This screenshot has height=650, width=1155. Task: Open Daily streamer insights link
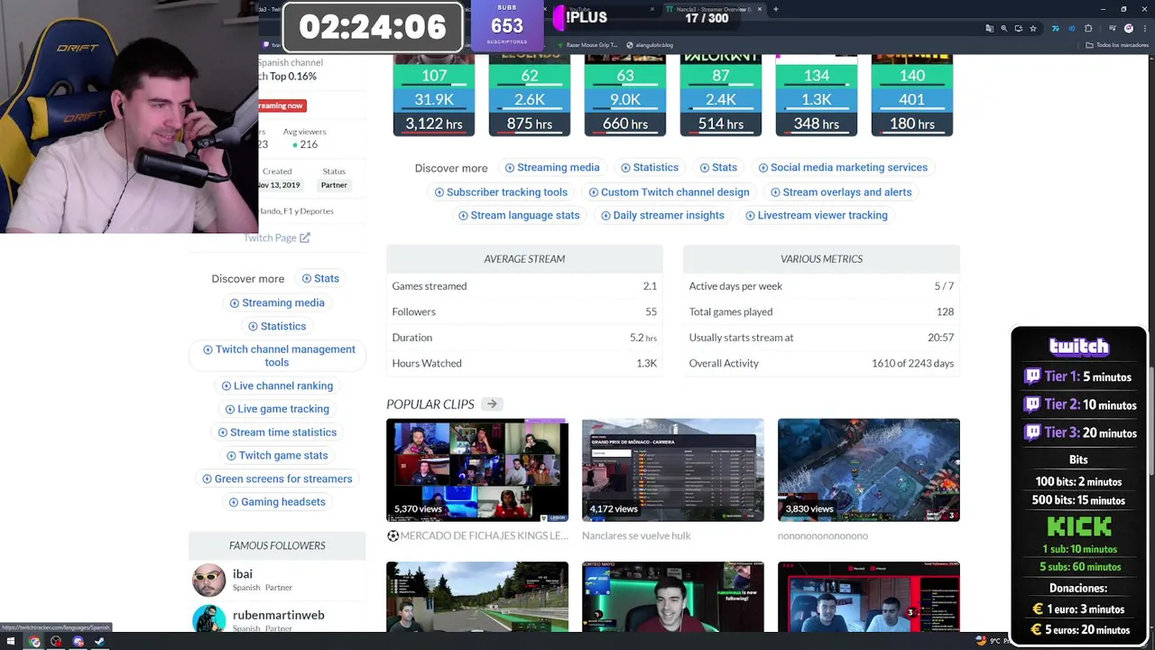[x=662, y=215]
